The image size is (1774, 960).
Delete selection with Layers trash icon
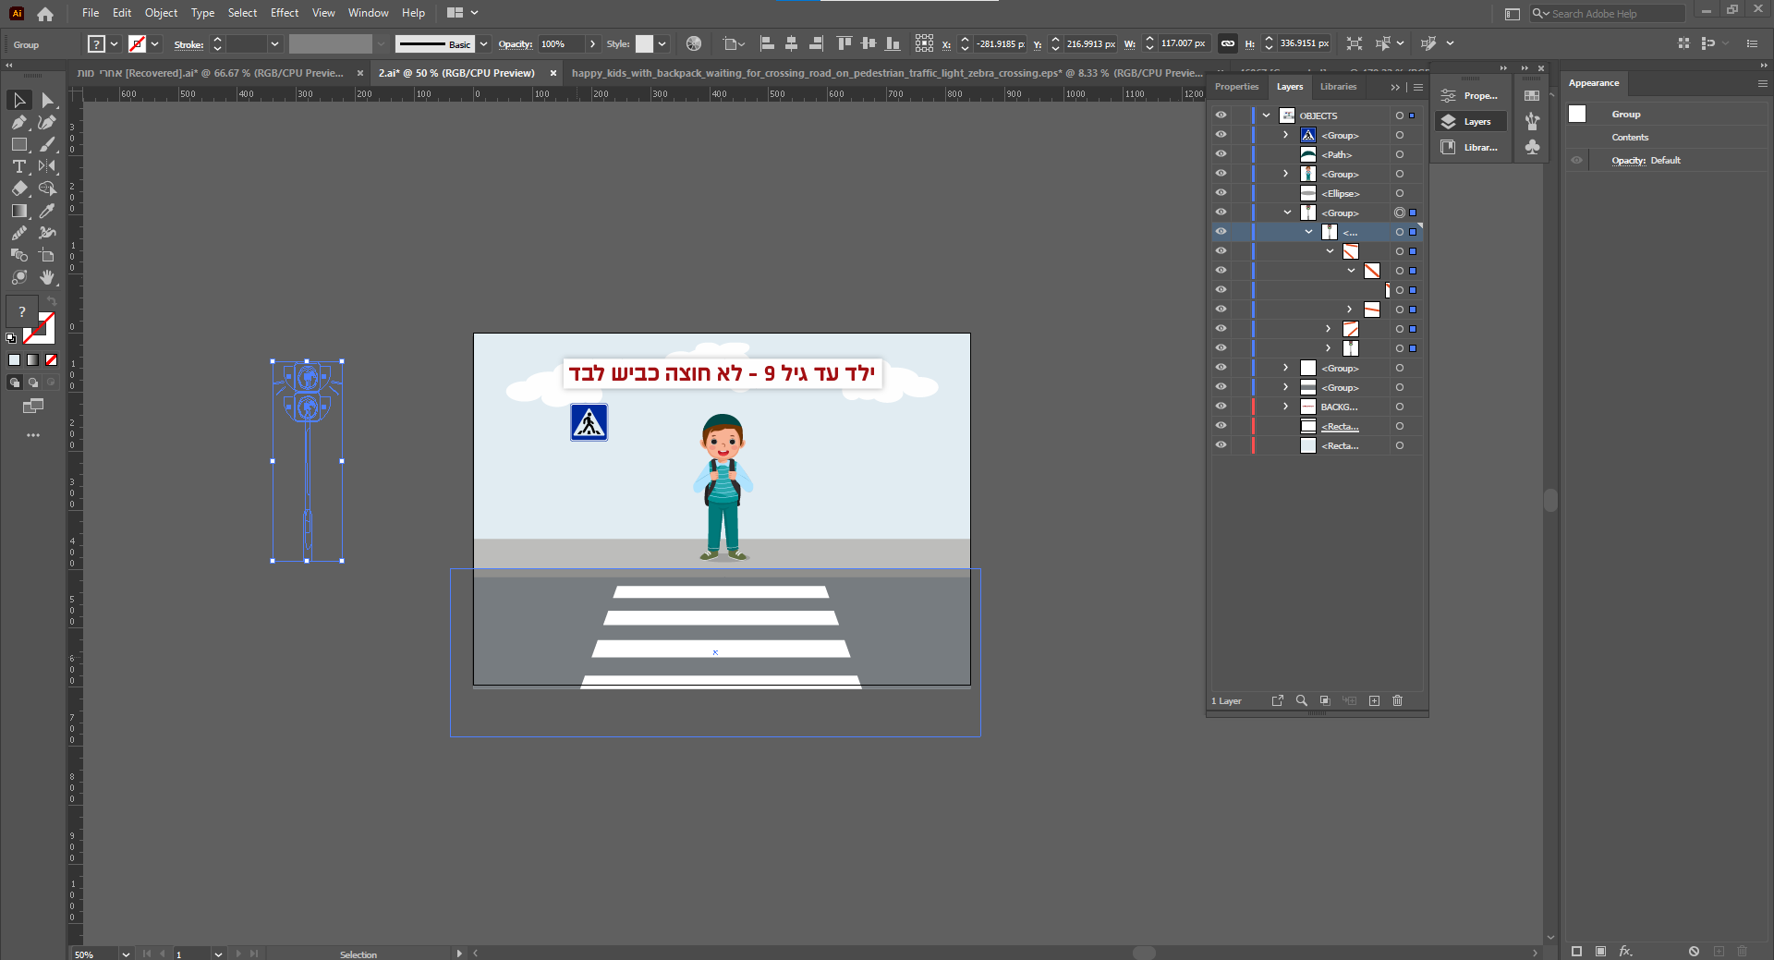(x=1397, y=701)
